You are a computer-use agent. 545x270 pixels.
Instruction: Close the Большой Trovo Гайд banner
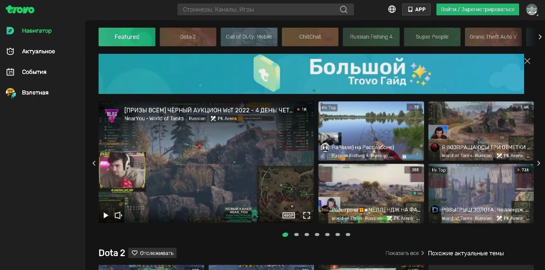pos(527,61)
